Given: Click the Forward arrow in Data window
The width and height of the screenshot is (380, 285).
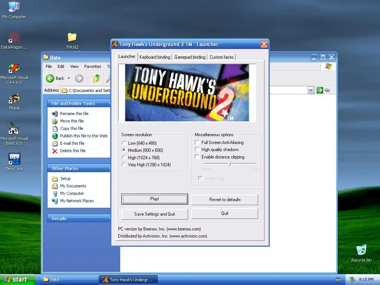Looking at the screenshot, I should tap(79, 78).
